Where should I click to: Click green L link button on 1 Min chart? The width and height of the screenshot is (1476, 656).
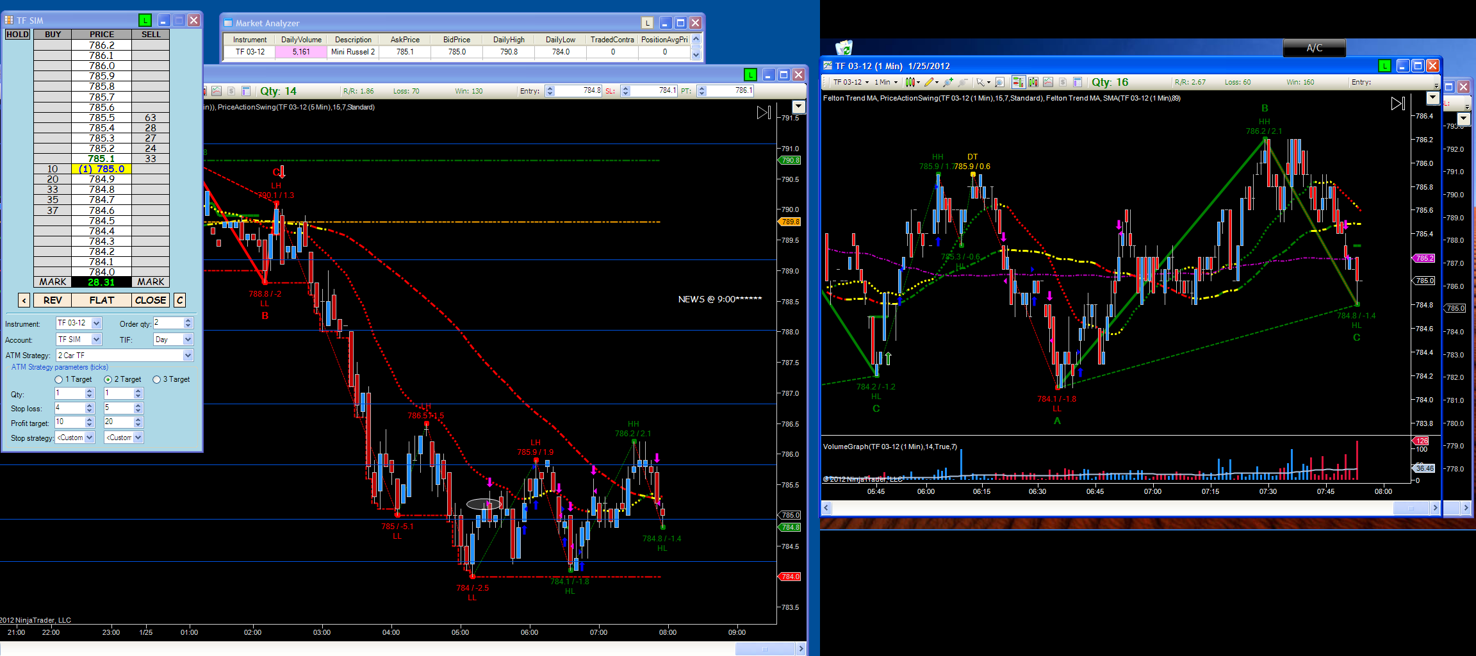coord(1384,66)
